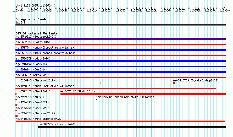The width and height of the screenshot is (233, 137).
Task: Open nsv5827924 (Almarri2020) variant label
Action: pos(57,124)
